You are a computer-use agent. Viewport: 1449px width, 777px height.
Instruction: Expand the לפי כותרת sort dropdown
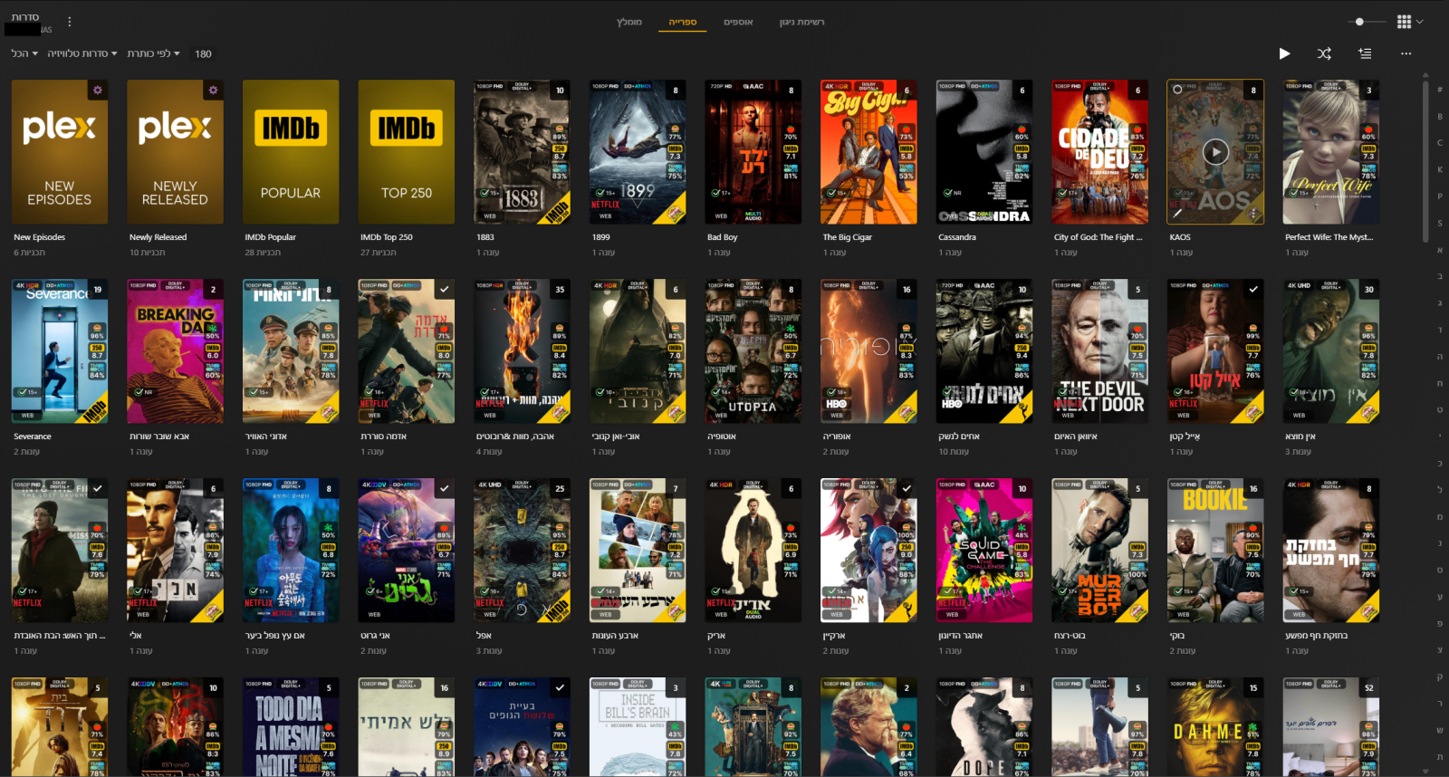(x=153, y=53)
